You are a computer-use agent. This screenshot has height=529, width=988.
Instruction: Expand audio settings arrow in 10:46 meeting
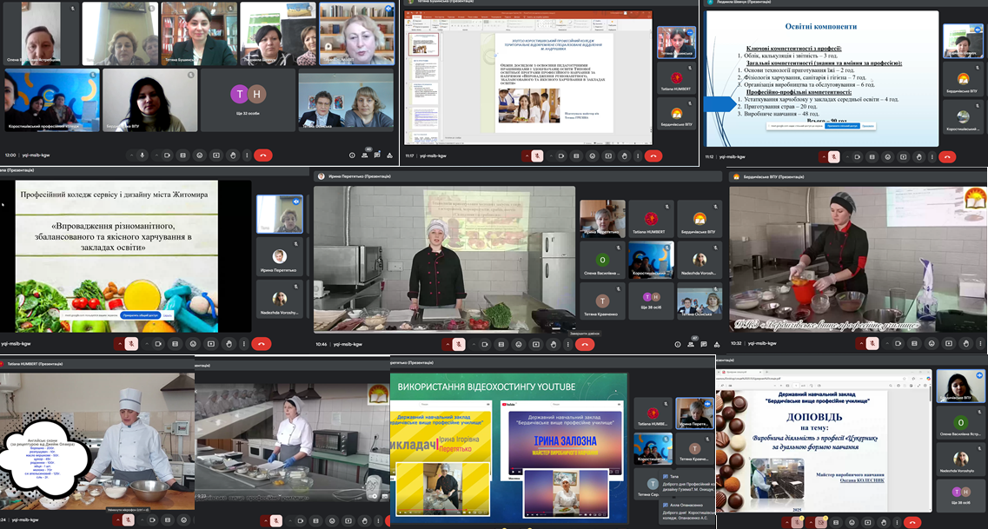[447, 344]
